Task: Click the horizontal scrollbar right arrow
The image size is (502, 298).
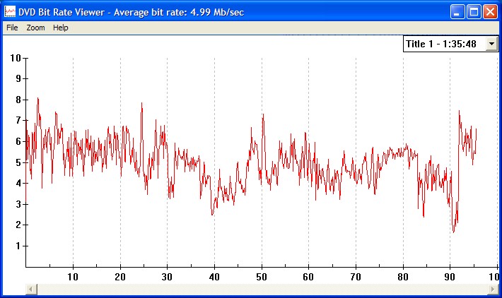Action: (493, 290)
